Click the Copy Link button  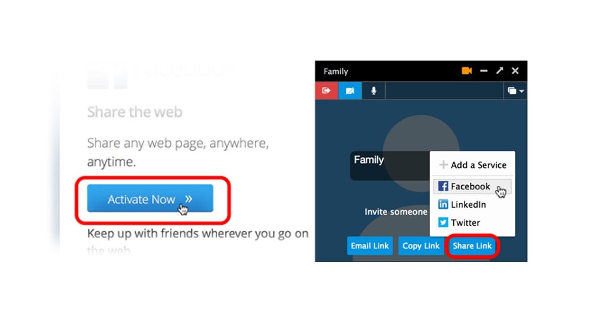pos(421,246)
